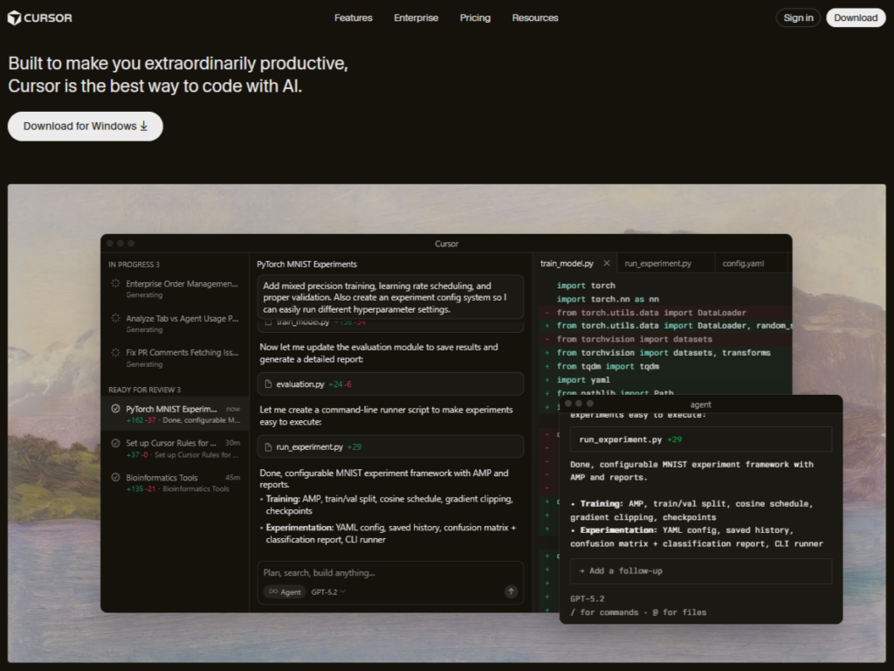Click the spinner icon for Fix PR Comments task
The width and height of the screenshot is (894, 671).
tap(115, 353)
